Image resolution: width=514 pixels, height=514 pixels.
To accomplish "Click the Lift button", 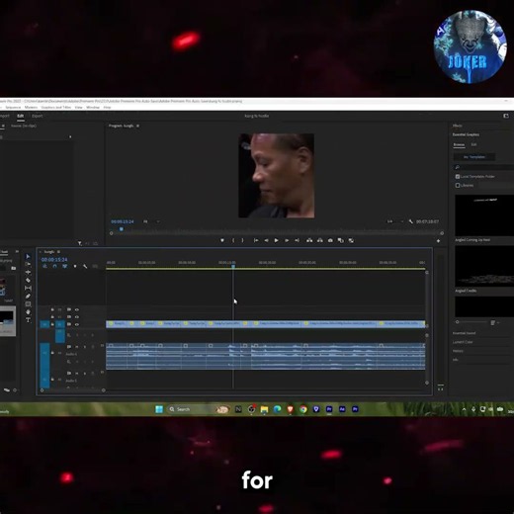I will pyautogui.click(x=309, y=240).
